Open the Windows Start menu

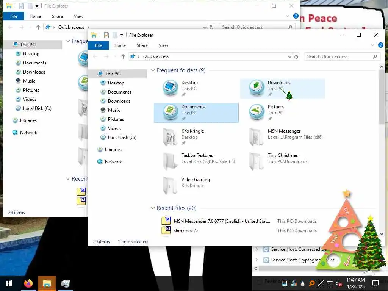[x=9, y=283]
